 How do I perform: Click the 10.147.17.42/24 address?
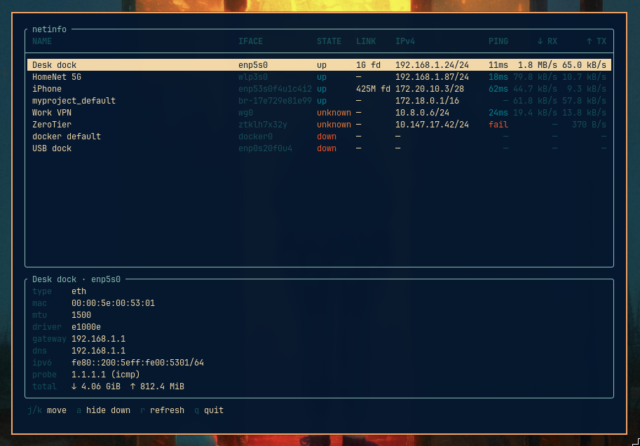click(x=432, y=125)
